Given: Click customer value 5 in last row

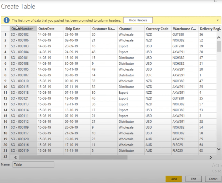Looking at the screenshot, I should coord(104,151).
